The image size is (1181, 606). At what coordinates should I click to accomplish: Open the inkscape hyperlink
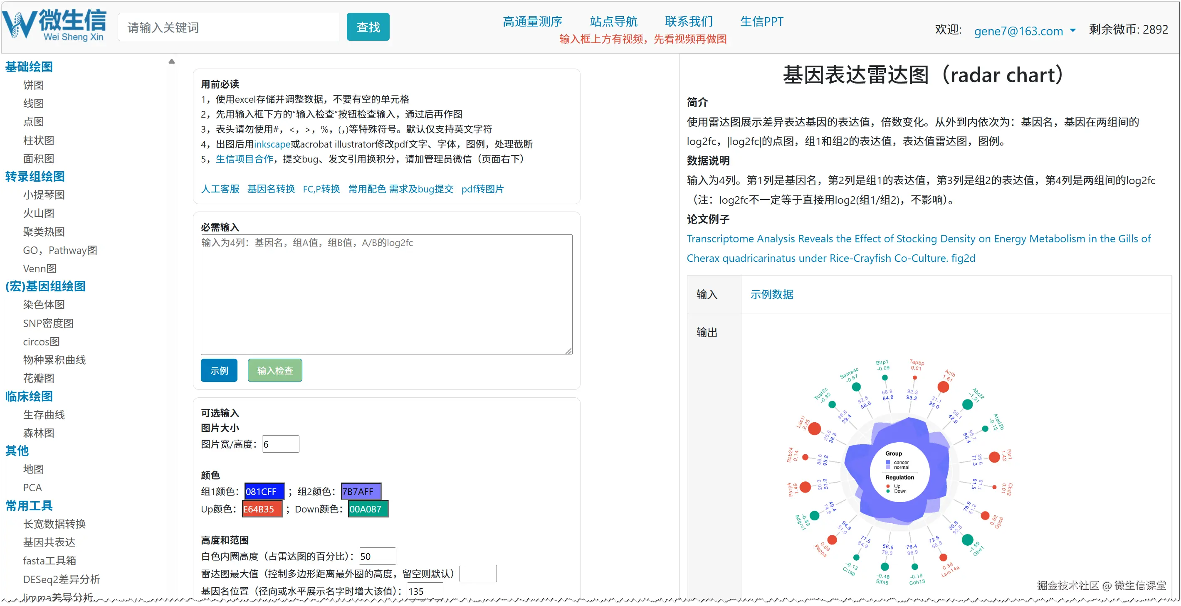pyautogui.click(x=272, y=144)
